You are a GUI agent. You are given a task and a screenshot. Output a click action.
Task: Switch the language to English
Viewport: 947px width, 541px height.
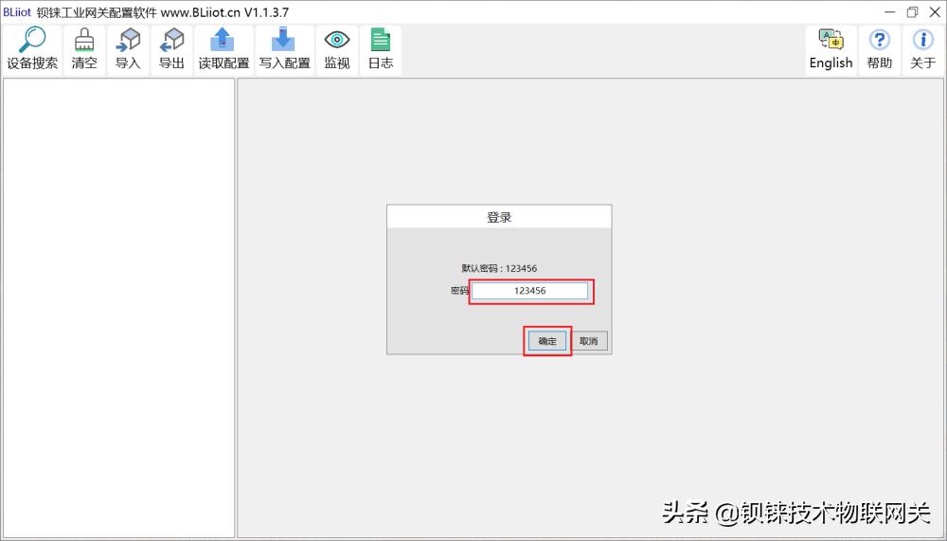coord(831,50)
